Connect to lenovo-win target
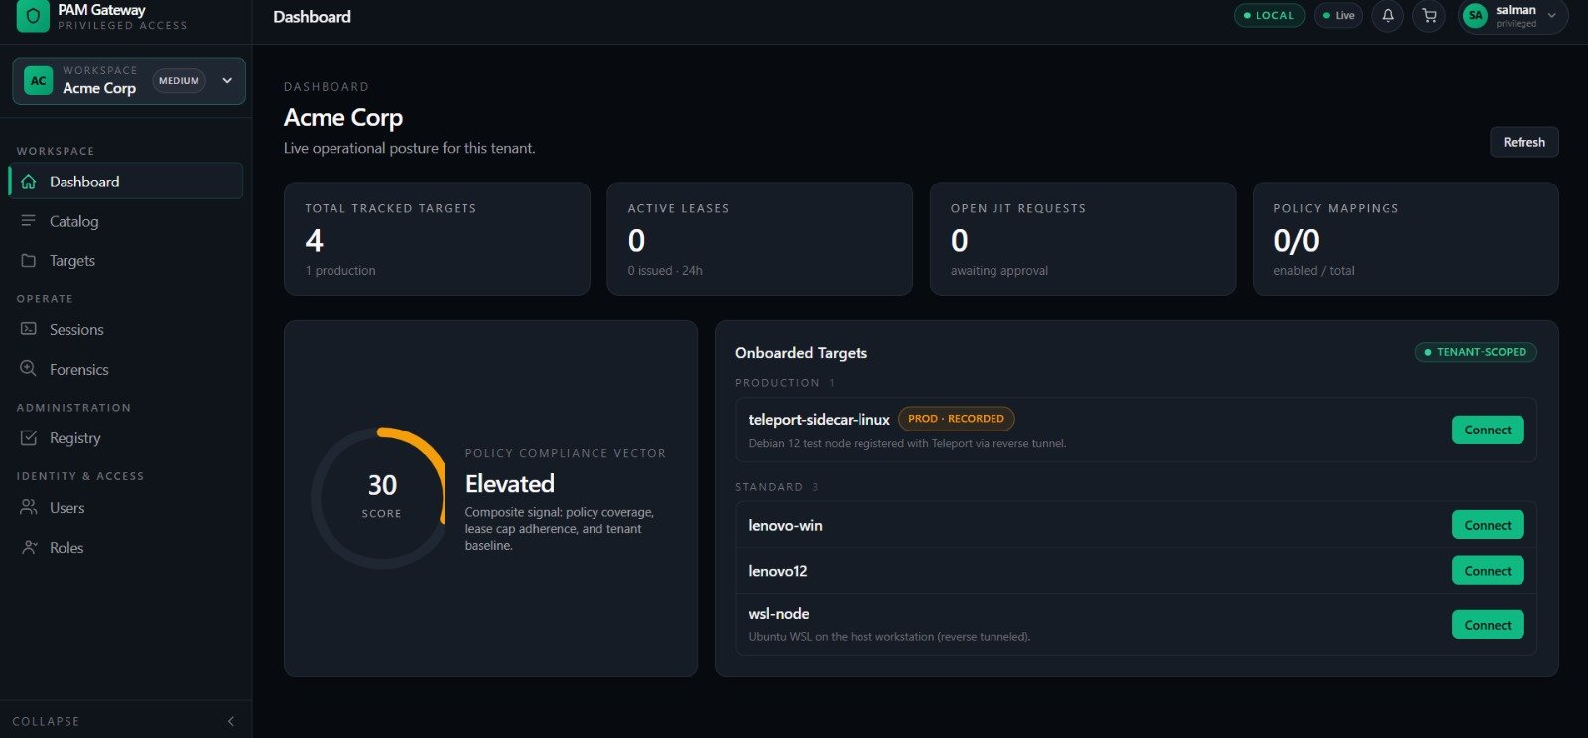 point(1488,525)
